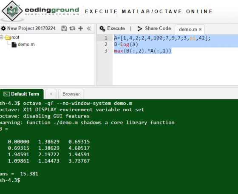This screenshot has height=194, width=238.
Task: Click the terminal command octave -qf line
Action: (66, 103)
